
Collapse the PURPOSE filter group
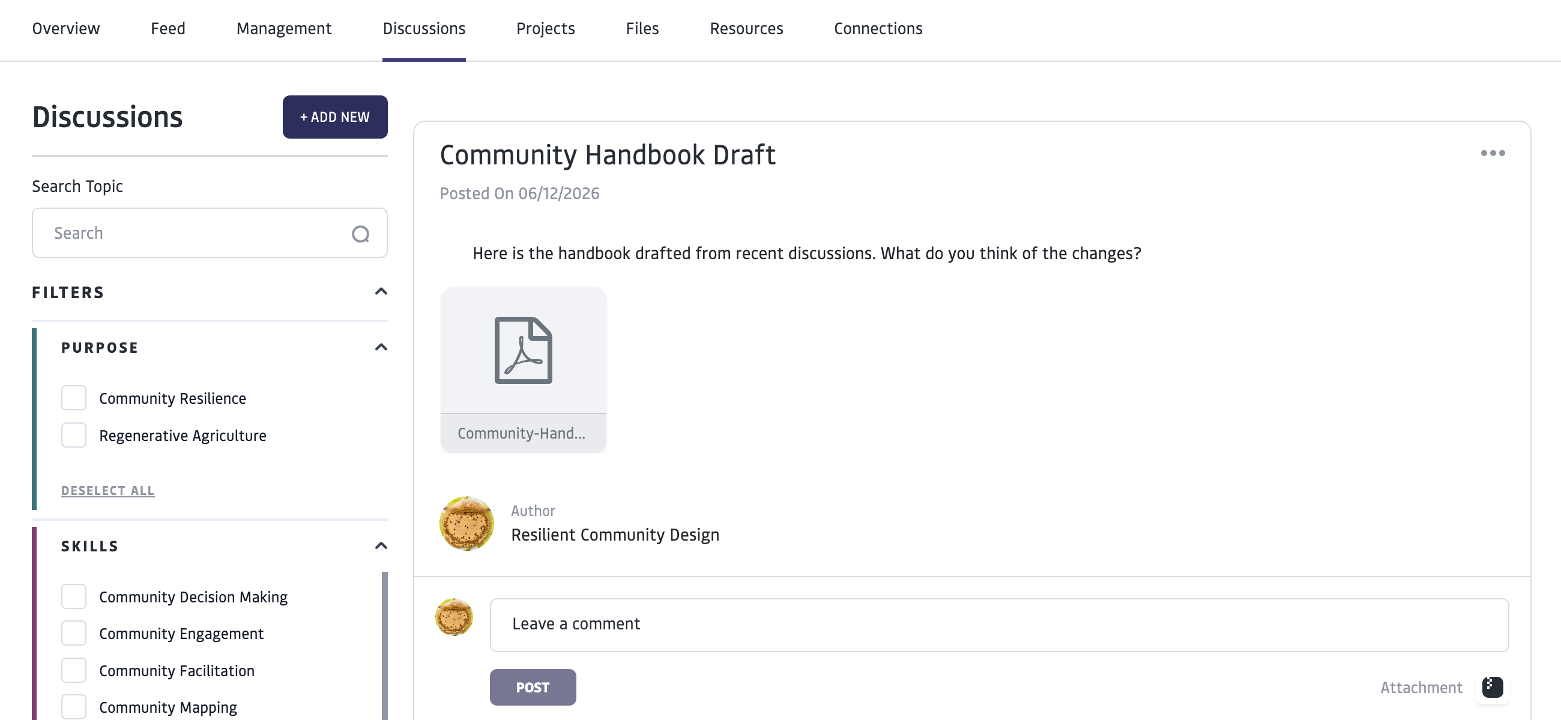pyautogui.click(x=381, y=347)
